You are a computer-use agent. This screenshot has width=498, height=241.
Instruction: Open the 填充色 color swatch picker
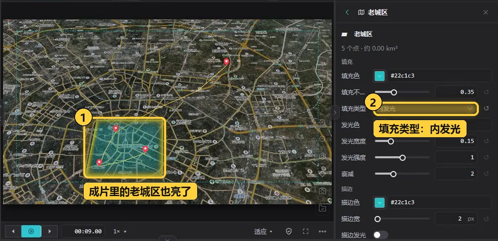tap(380, 76)
